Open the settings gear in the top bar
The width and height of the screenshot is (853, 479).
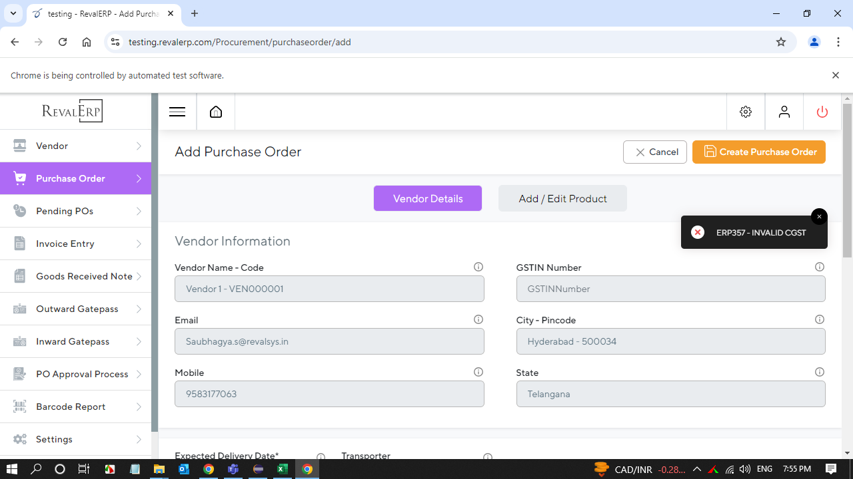[x=746, y=112]
